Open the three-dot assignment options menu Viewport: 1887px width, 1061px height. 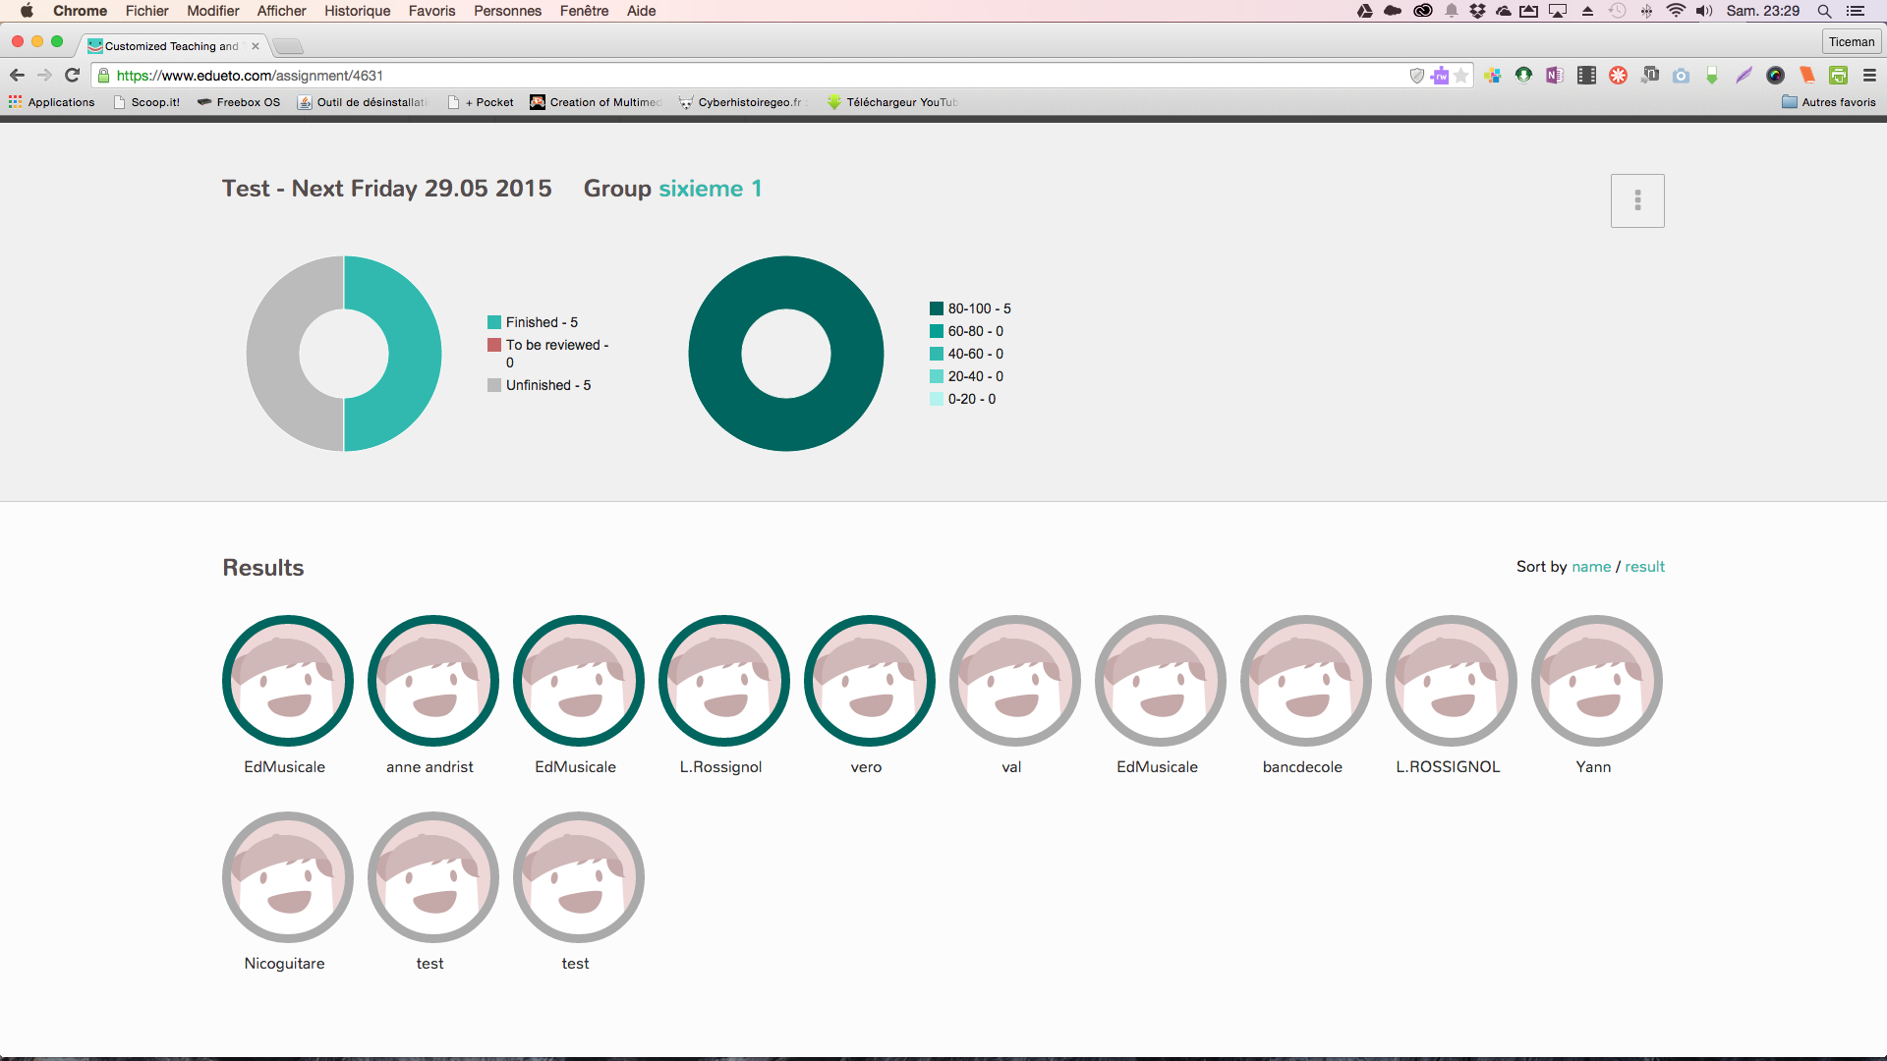[x=1636, y=200]
